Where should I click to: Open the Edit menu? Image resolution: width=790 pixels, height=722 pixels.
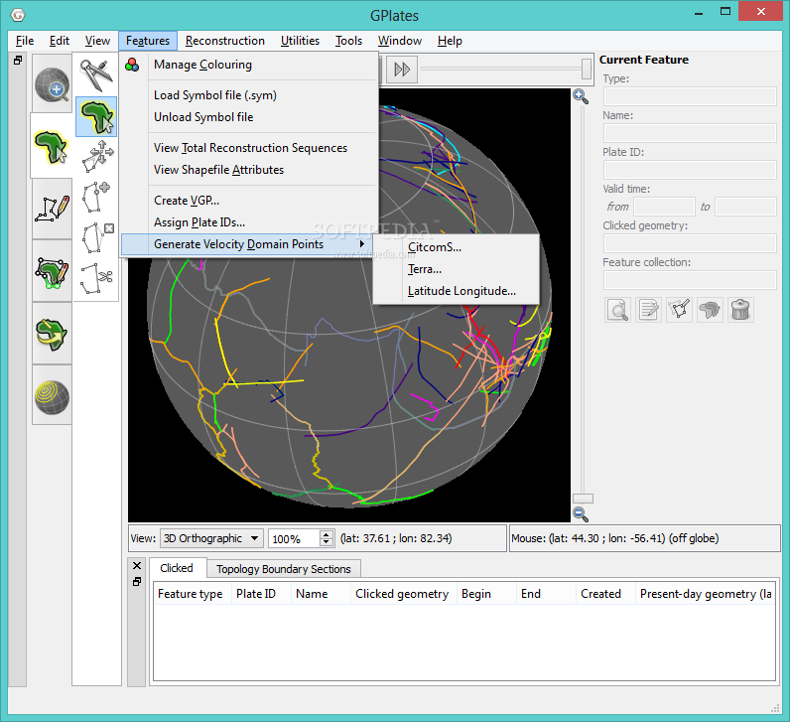pos(60,41)
